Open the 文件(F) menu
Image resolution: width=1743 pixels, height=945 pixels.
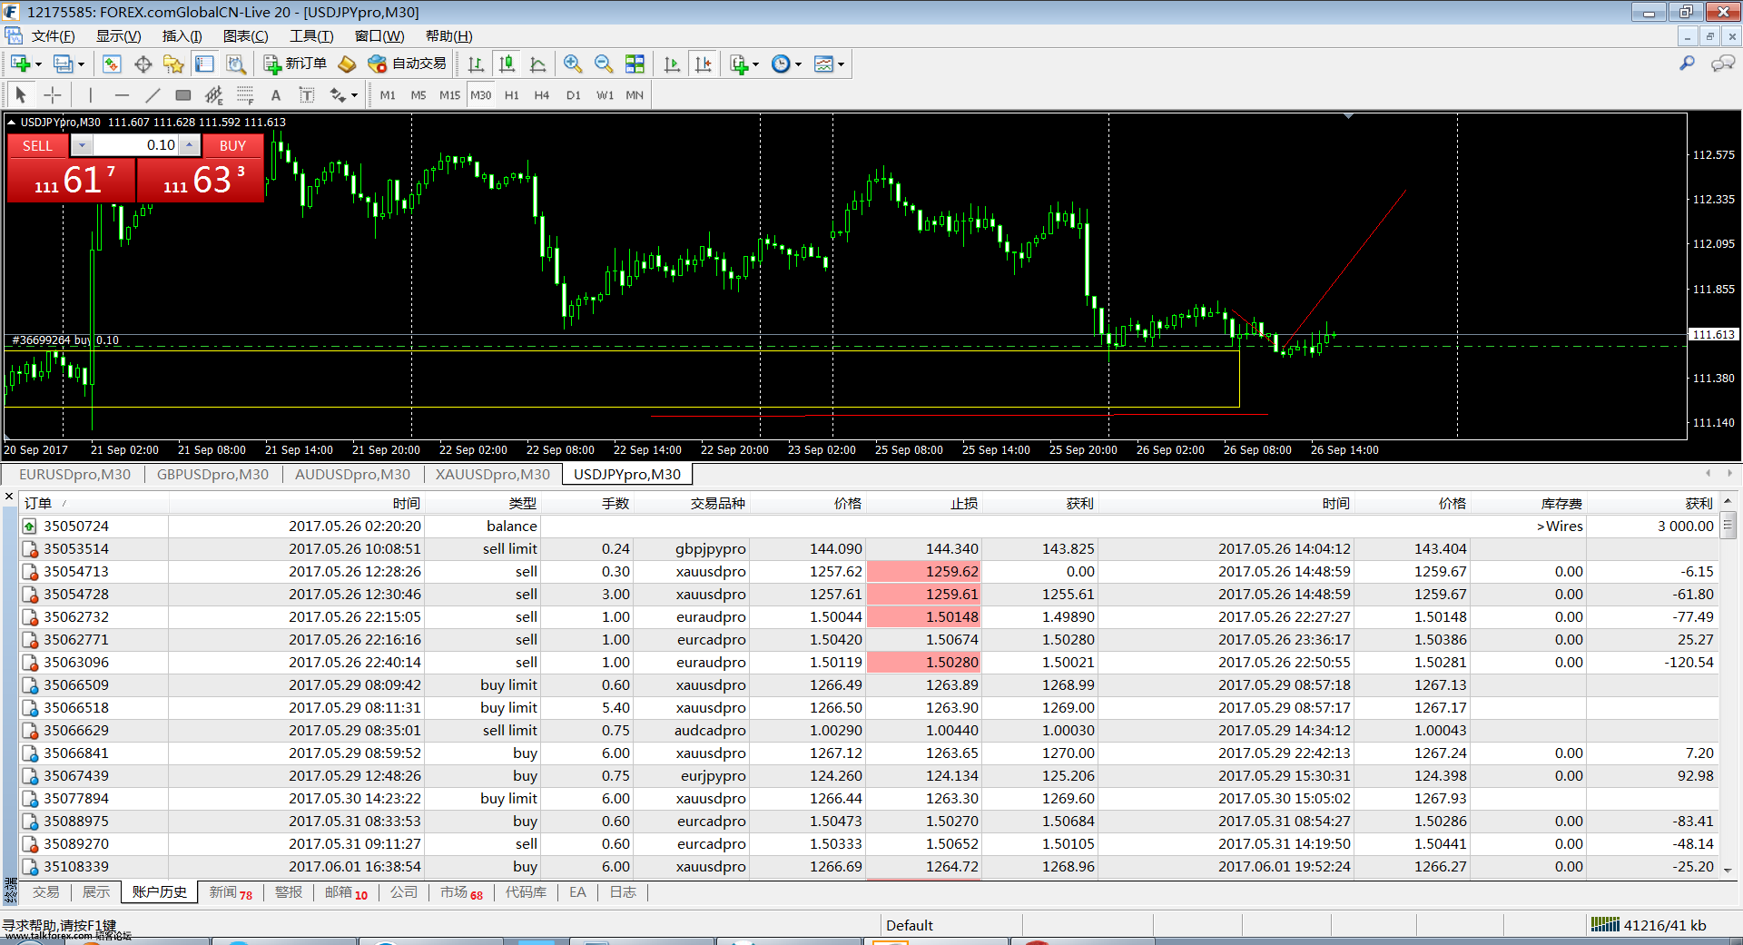coord(53,36)
